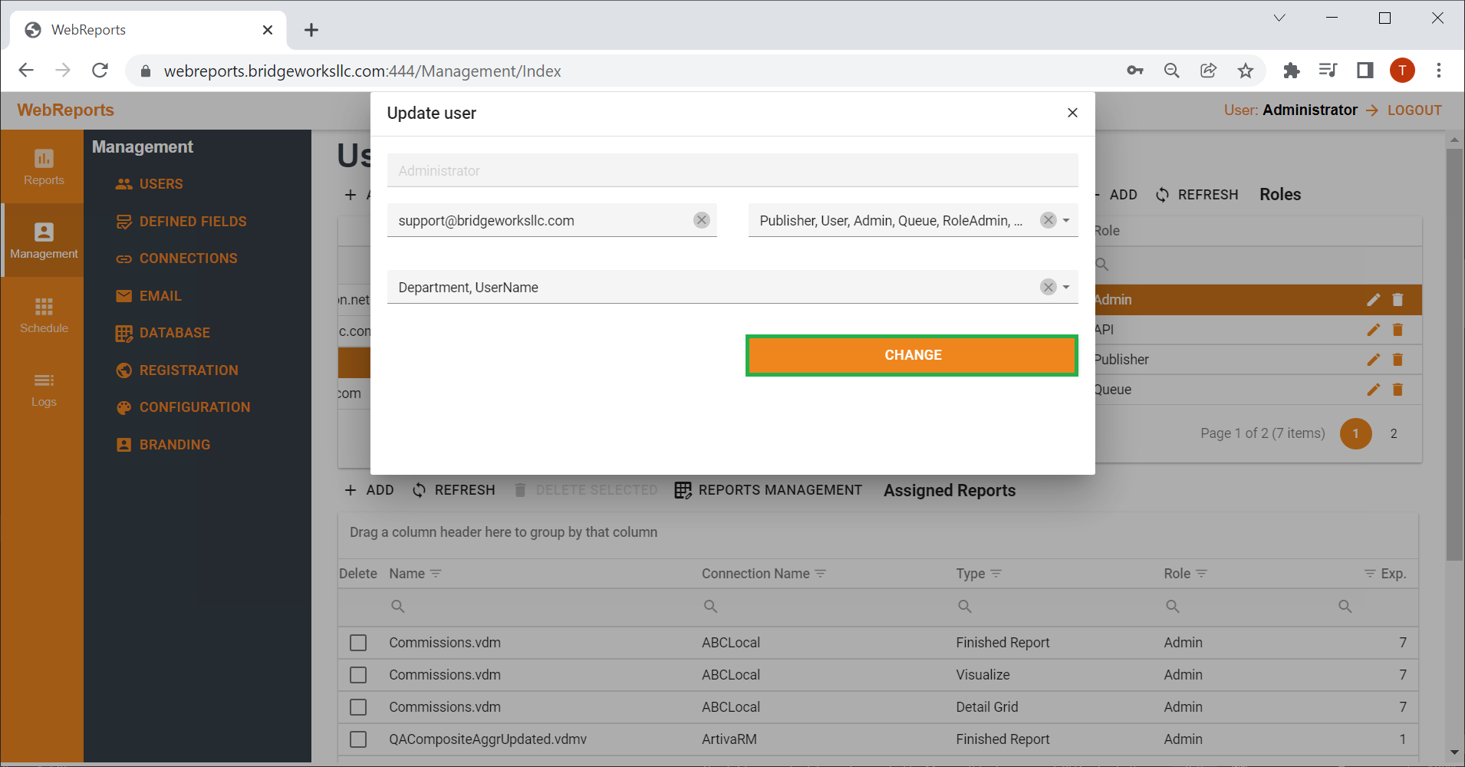Edit the Publisher role
This screenshot has width=1465, height=767.
tap(1373, 360)
